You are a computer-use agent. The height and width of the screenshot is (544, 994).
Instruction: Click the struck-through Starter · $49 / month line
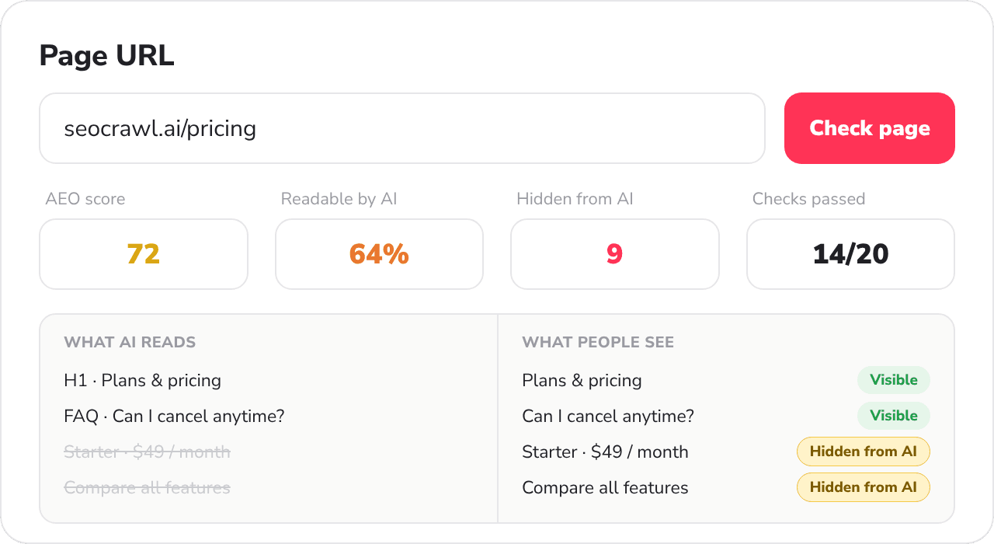point(147,452)
